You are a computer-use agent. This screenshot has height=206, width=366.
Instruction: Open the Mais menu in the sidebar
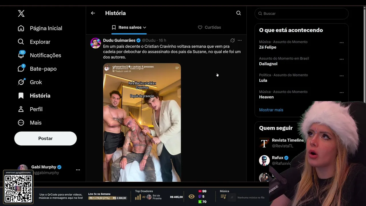(29, 122)
